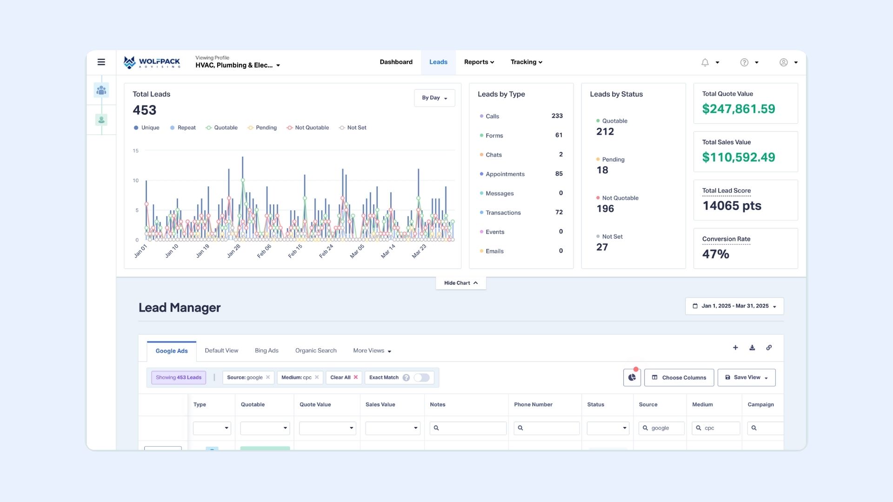Remove the Medium: cpc filter chip
This screenshot has width=893, height=502.
pyautogui.click(x=317, y=377)
